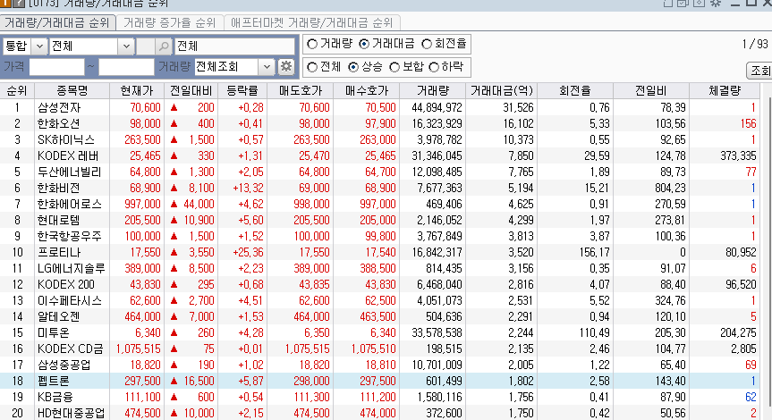
Task: Select the KODEX CD금 row
Action: click(379, 349)
